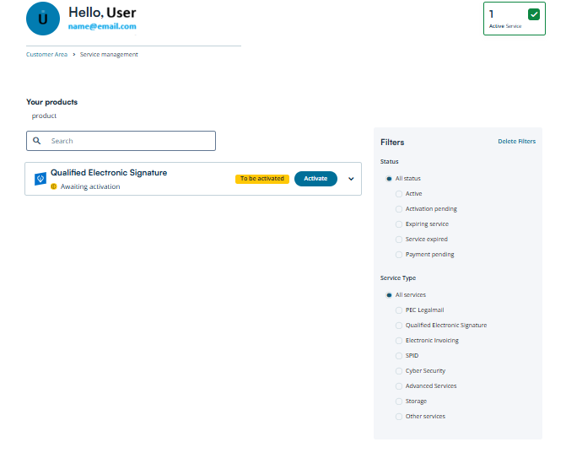The width and height of the screenshot is (566, 458).
Task: Click the green checkmark Active Service icon
Action: coord(533,14)
